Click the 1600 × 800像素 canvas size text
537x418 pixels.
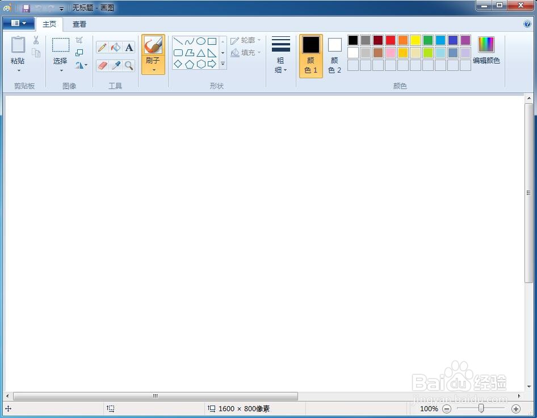[x=244, y=409]
